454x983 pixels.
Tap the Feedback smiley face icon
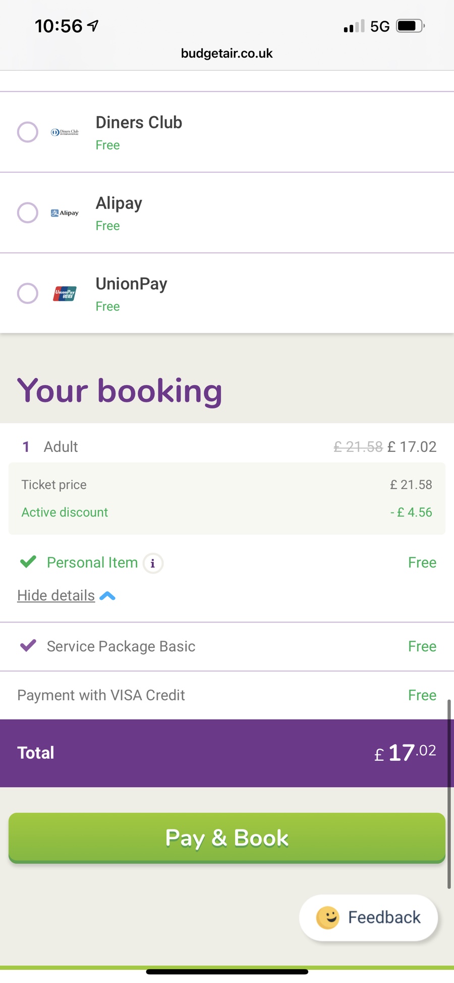[x=328, y=917]
